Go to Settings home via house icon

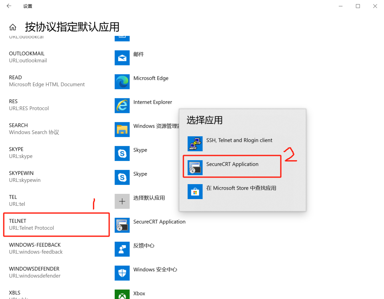tap(13, 27)
